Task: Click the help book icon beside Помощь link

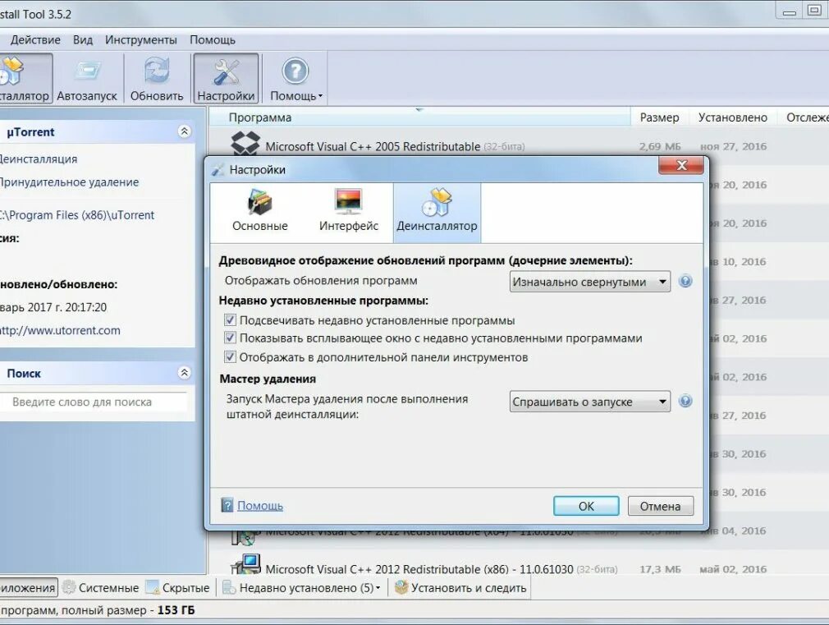Action: pyautogui.click(x=227, y=505)
